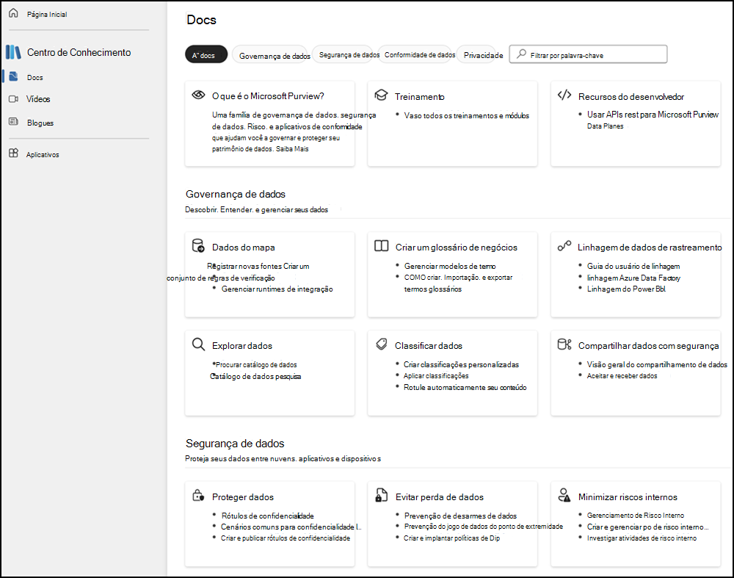Click the Minimizar riscos internos icon
734x578 pixels.
click(x=564, y=496)
